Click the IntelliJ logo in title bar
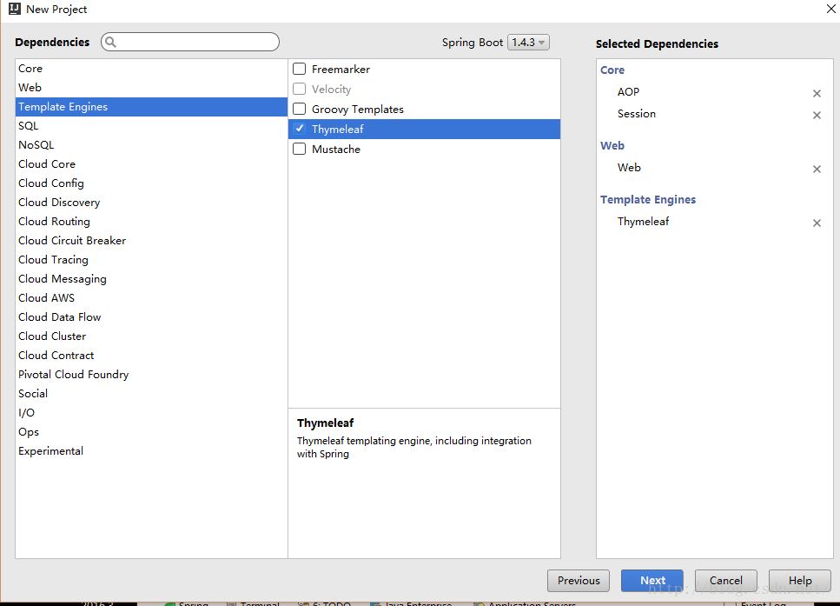The image size is (840, 606). (15, 9)
